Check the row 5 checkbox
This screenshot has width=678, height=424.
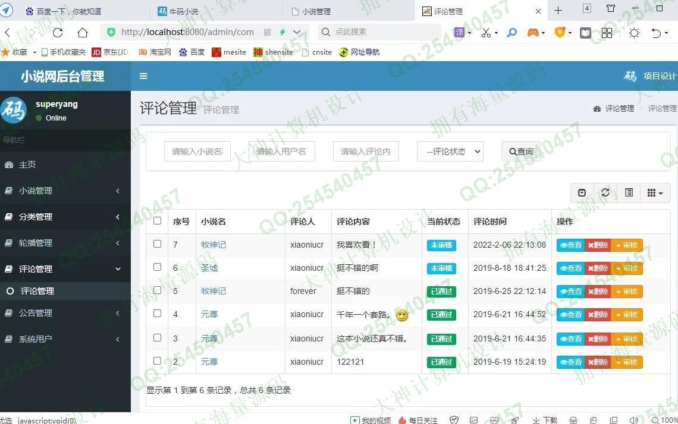pos(158,290)
